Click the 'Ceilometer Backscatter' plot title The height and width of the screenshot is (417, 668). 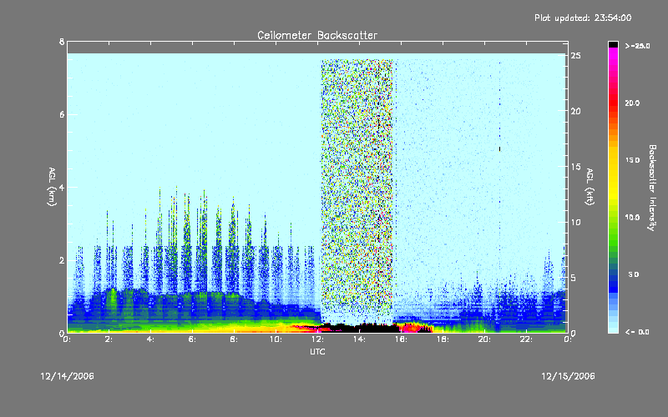pos(317,35)
